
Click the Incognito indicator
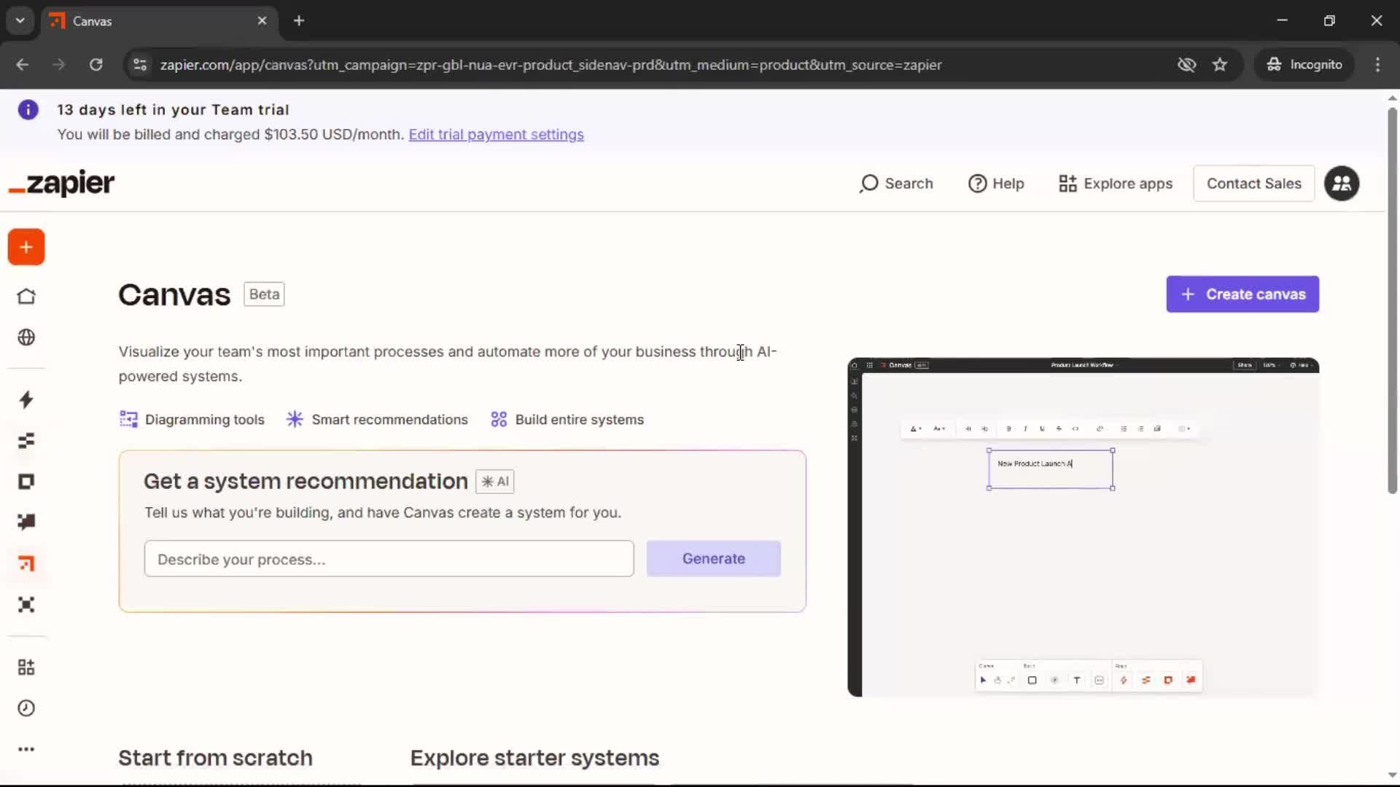(1304, 65)
